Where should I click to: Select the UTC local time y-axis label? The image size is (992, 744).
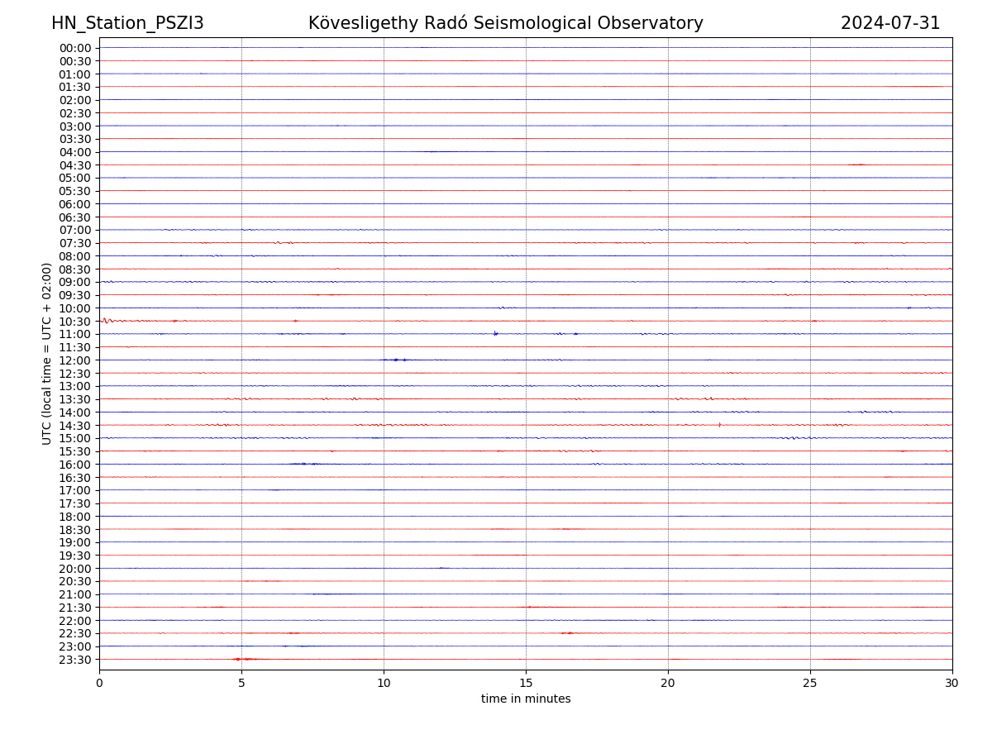point(47,354)
